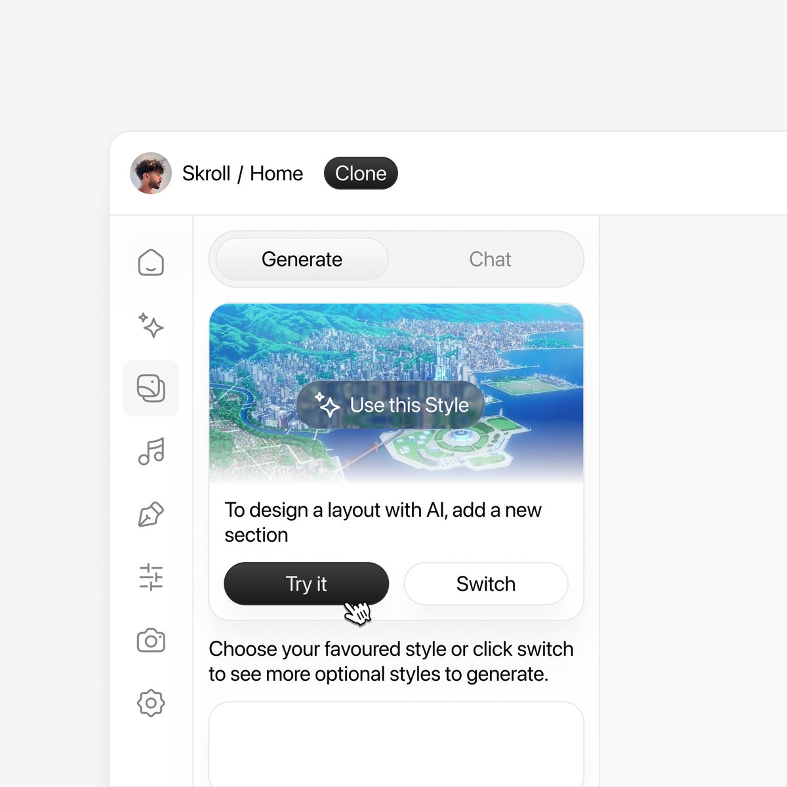Click the anime city style thumbnail

point(396,393)
